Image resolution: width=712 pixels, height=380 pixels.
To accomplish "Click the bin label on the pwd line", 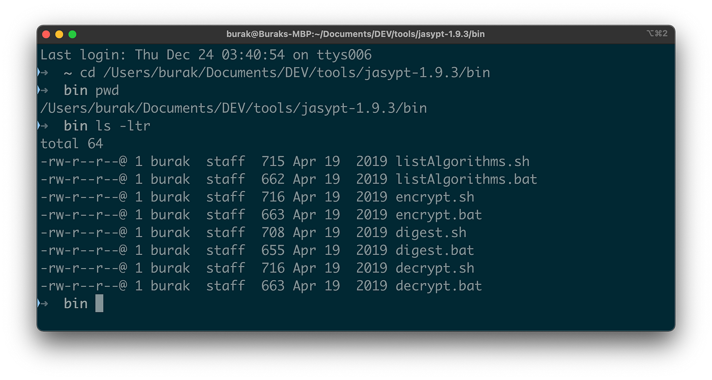I will tap(75, 90).
